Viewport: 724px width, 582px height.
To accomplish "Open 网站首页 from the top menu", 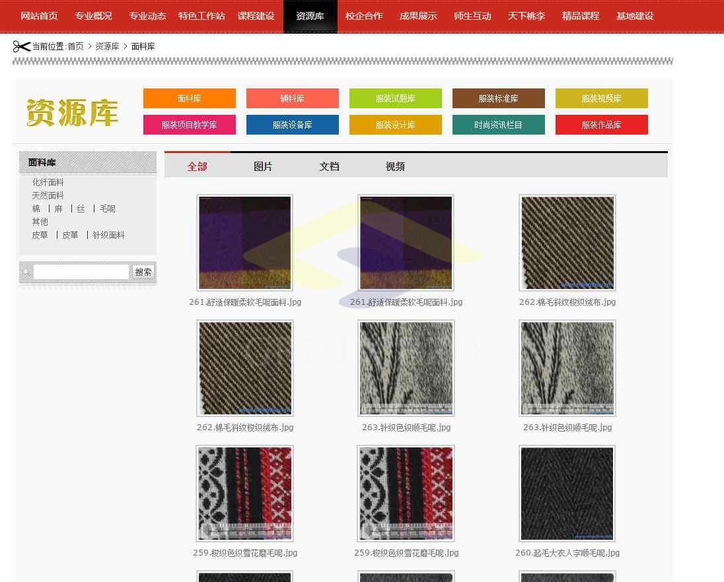I will [39, 16].
